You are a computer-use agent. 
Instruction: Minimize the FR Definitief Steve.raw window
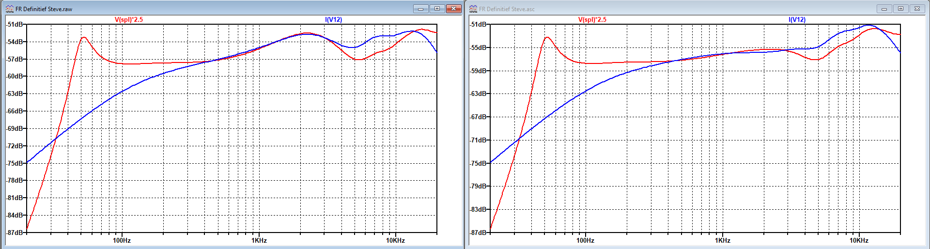tap(420, 9)
